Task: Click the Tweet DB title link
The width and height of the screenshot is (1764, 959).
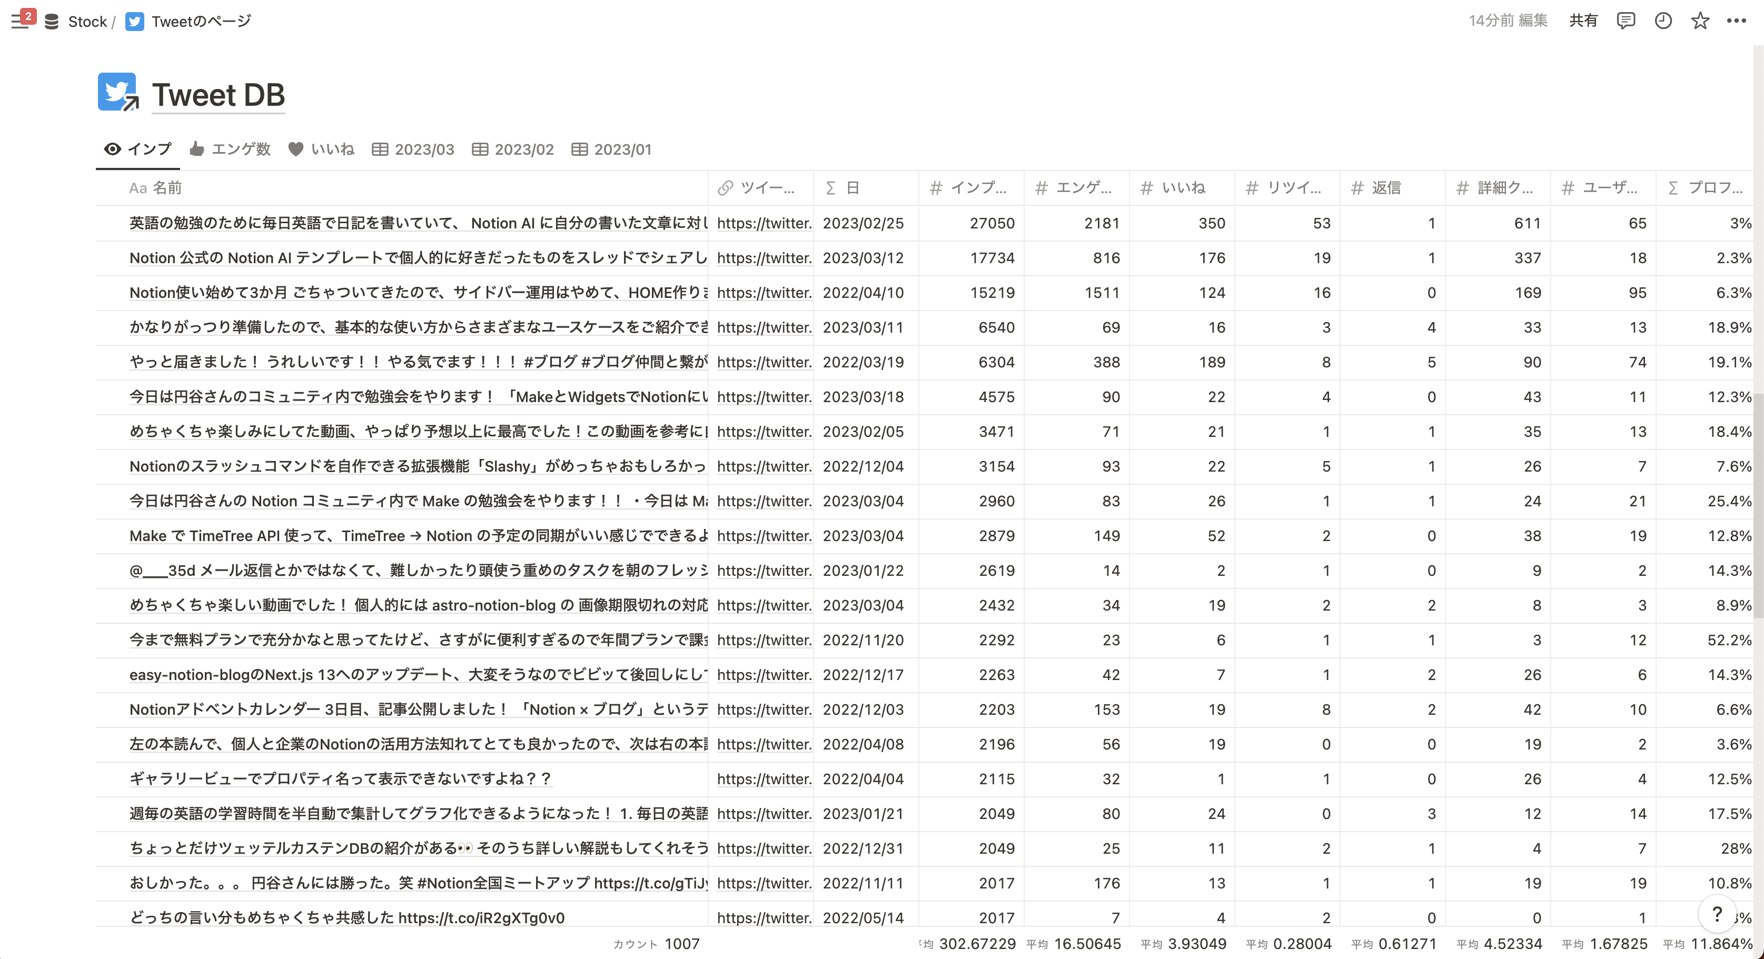Action: coord(218,94)
